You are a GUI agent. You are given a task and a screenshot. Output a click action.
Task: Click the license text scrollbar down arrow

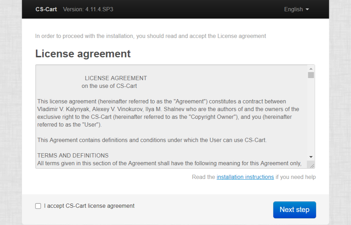[311, 157]
